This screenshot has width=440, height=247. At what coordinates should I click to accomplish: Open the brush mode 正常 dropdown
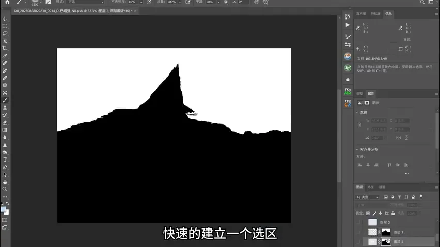(x=86, y=2)
